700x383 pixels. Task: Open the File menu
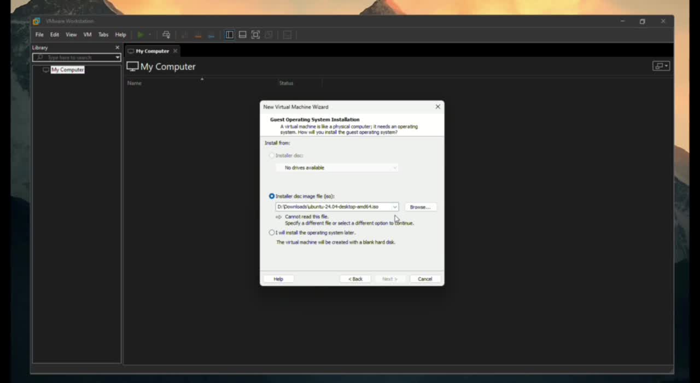tap(39, 34)
